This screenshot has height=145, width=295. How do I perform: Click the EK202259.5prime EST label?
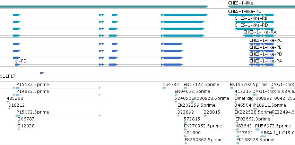click(x=196, y=105)
